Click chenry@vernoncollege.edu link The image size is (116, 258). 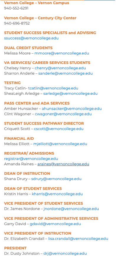60,68
